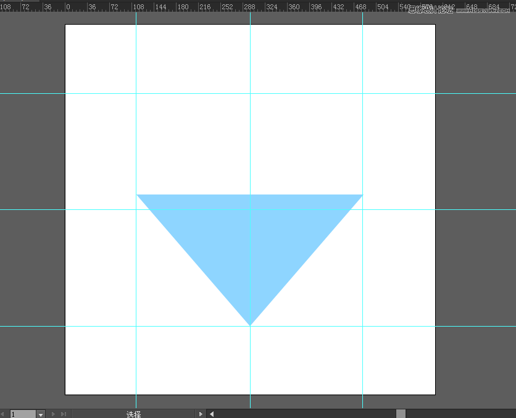Go to the next artboard

point(54,414)
